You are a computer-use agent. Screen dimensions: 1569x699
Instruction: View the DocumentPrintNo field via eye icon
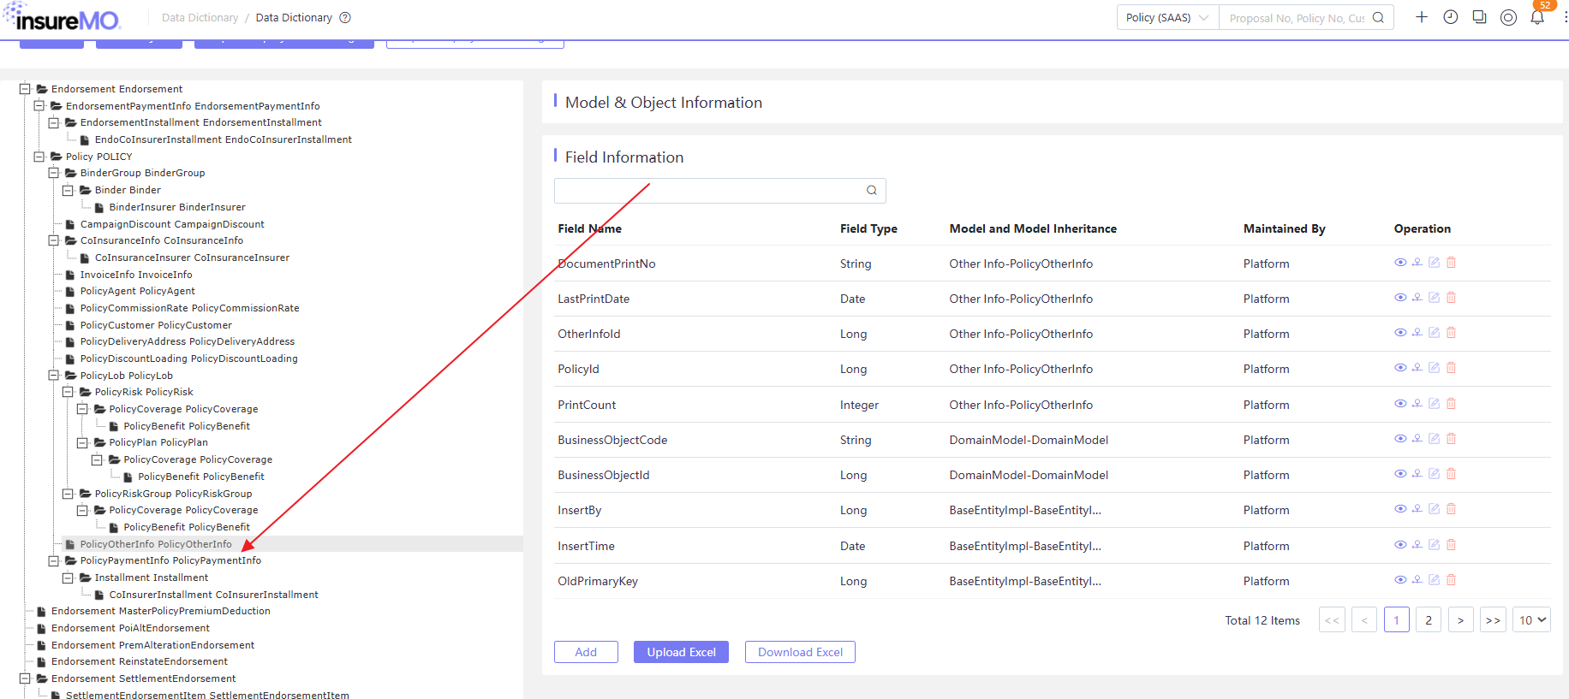1400,263
